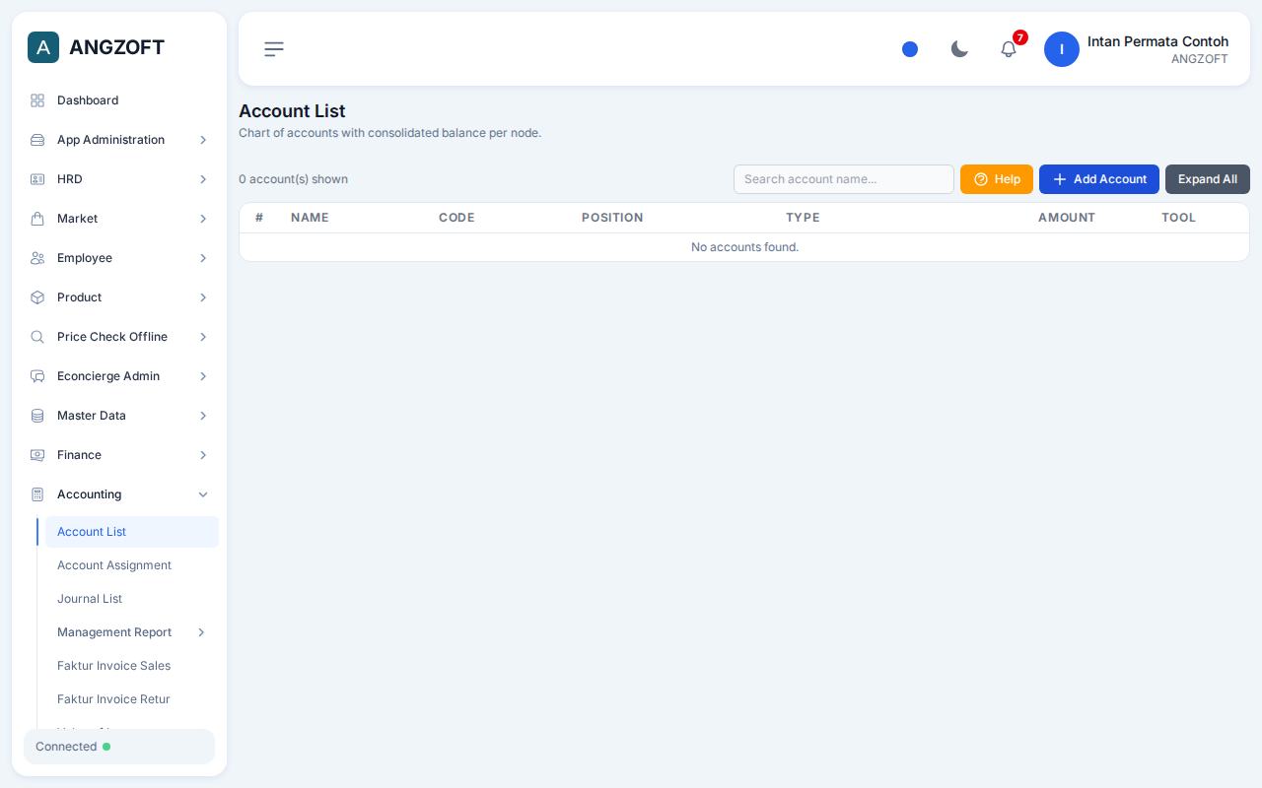Click the Price Check Offline magnifier icon
The height and width of the screenshot is (788, 1262).
coord(37,337)
